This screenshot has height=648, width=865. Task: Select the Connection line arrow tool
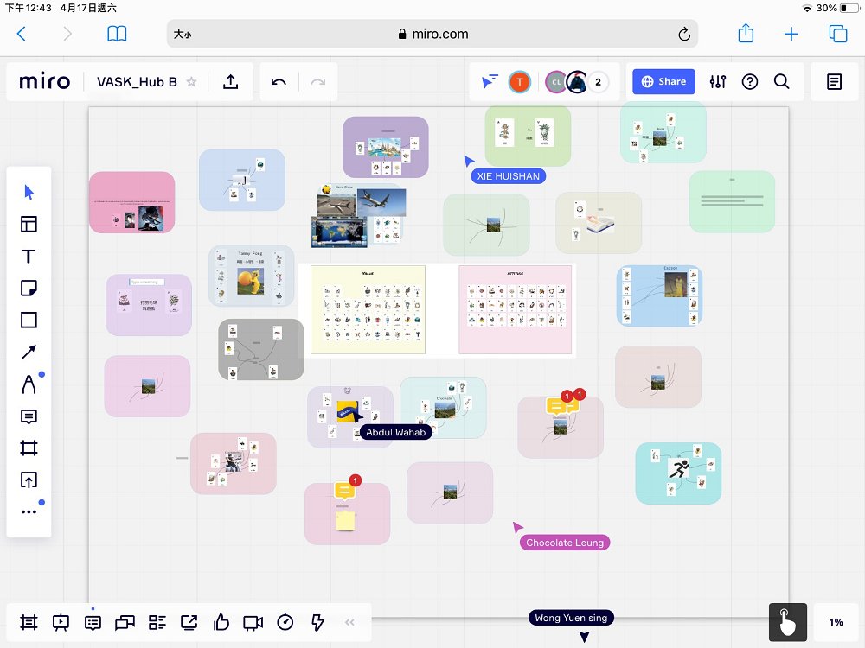(29, 353)
